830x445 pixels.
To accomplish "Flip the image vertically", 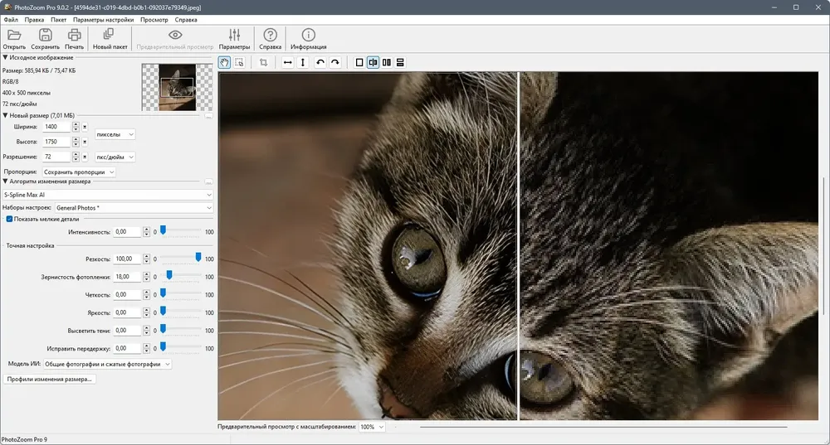I will 302,62.
